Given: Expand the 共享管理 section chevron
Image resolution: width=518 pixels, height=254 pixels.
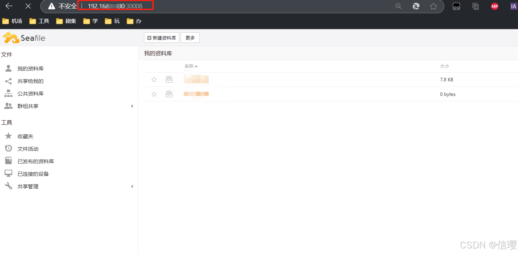Looking at the screenshot, I should click(x=132, y=186).
